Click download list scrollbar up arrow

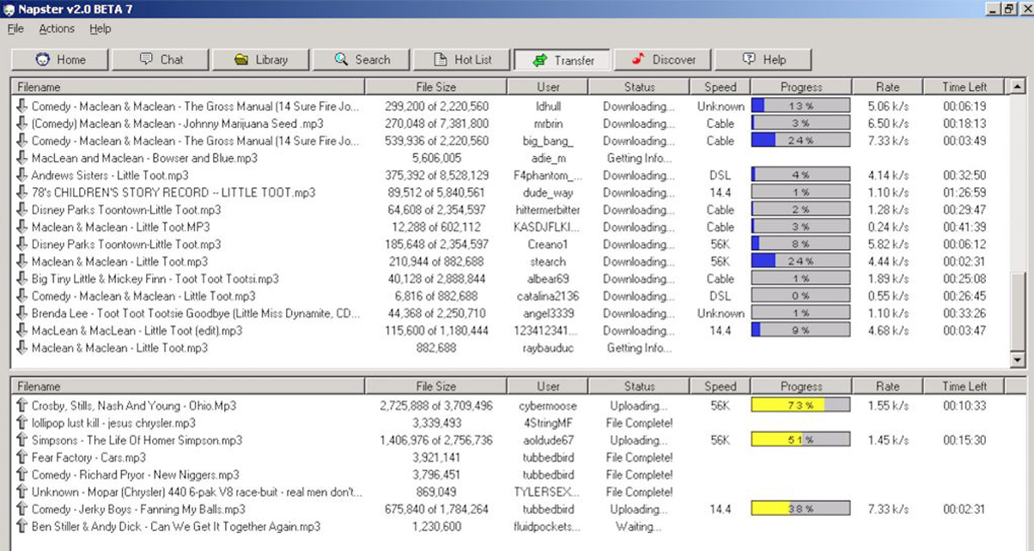pos(1018,87)
